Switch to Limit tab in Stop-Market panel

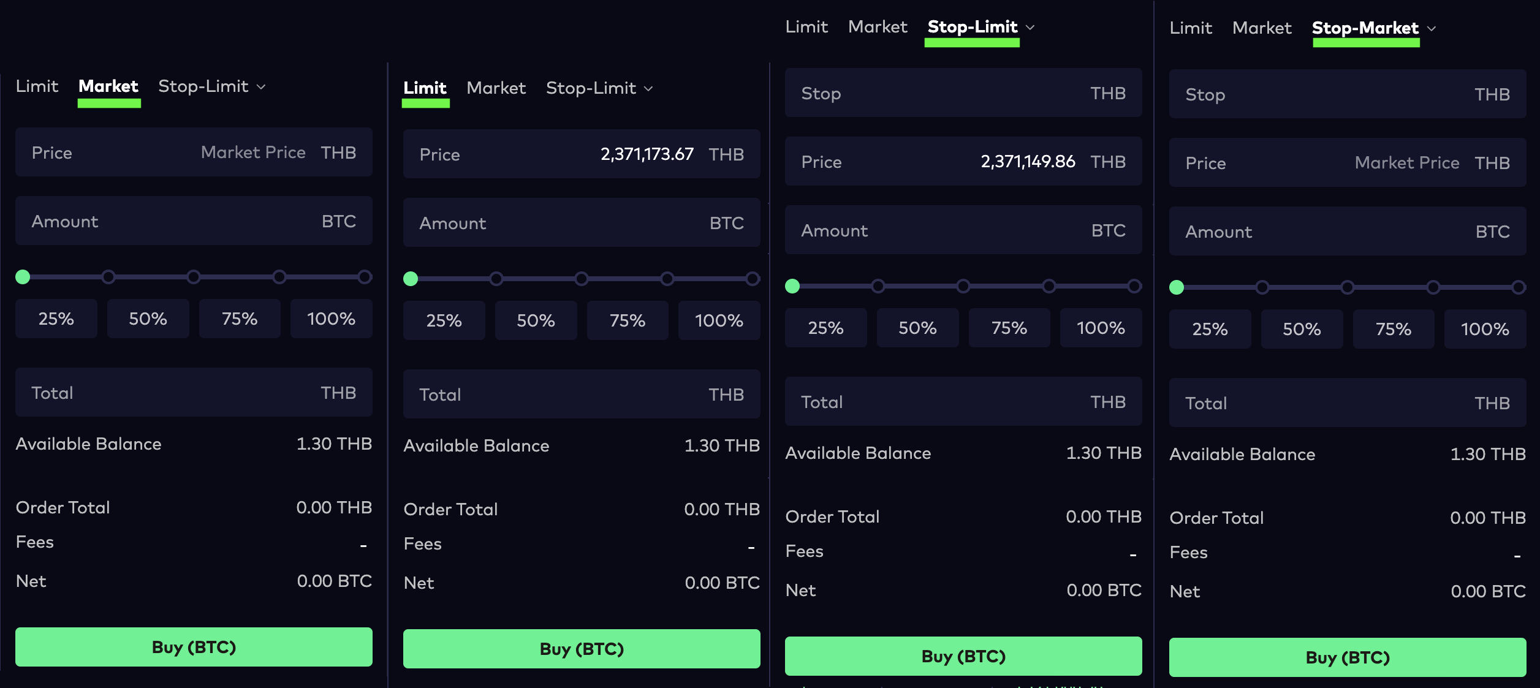coord(1190,28)
